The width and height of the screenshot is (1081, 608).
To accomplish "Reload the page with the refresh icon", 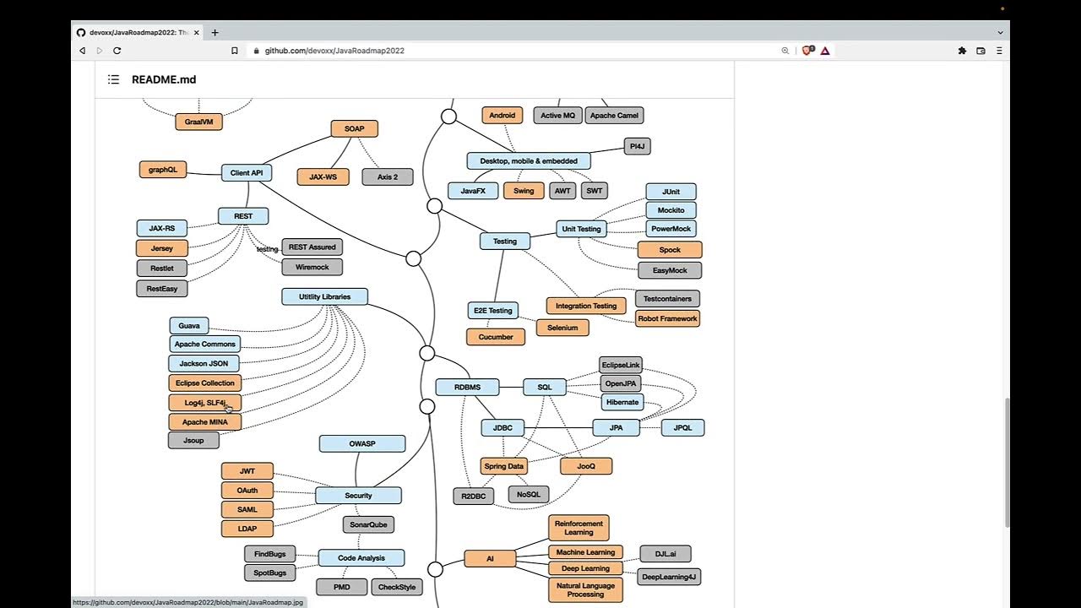I will click(x=117, y=51).
